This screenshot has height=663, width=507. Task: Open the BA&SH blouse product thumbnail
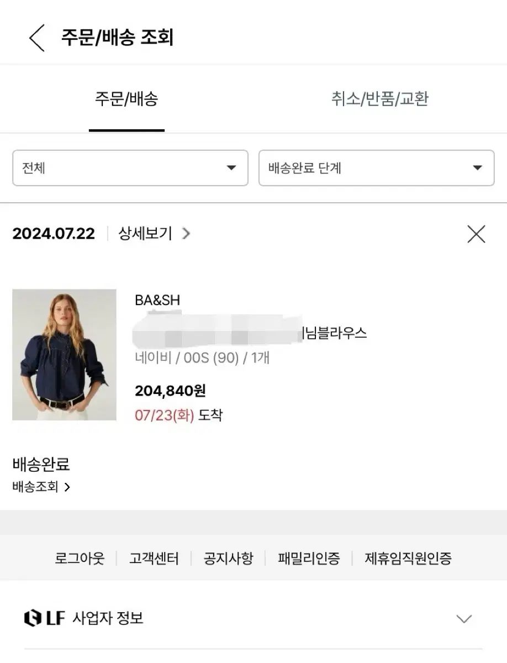click(64, 355)
